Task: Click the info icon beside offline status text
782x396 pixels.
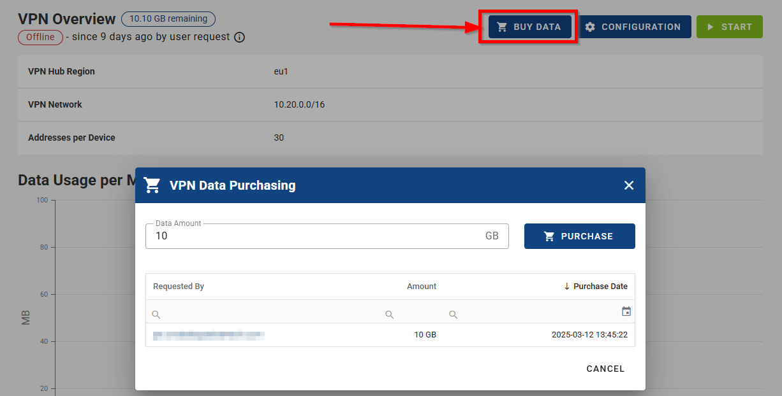Action: tap(239, 37)
